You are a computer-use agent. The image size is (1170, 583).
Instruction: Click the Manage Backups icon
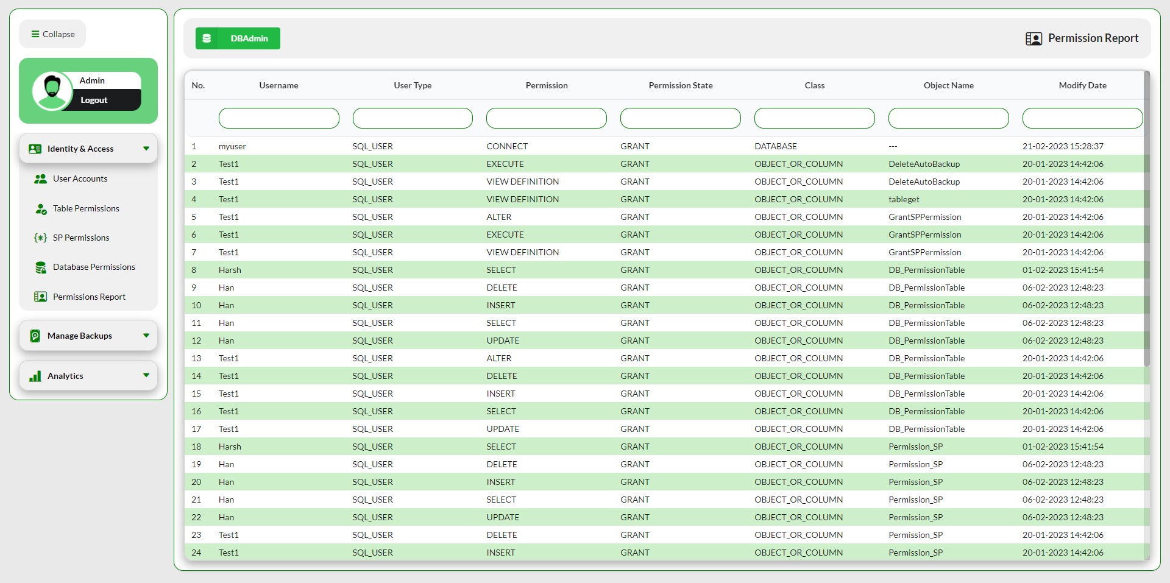click(x=35, y=336)
